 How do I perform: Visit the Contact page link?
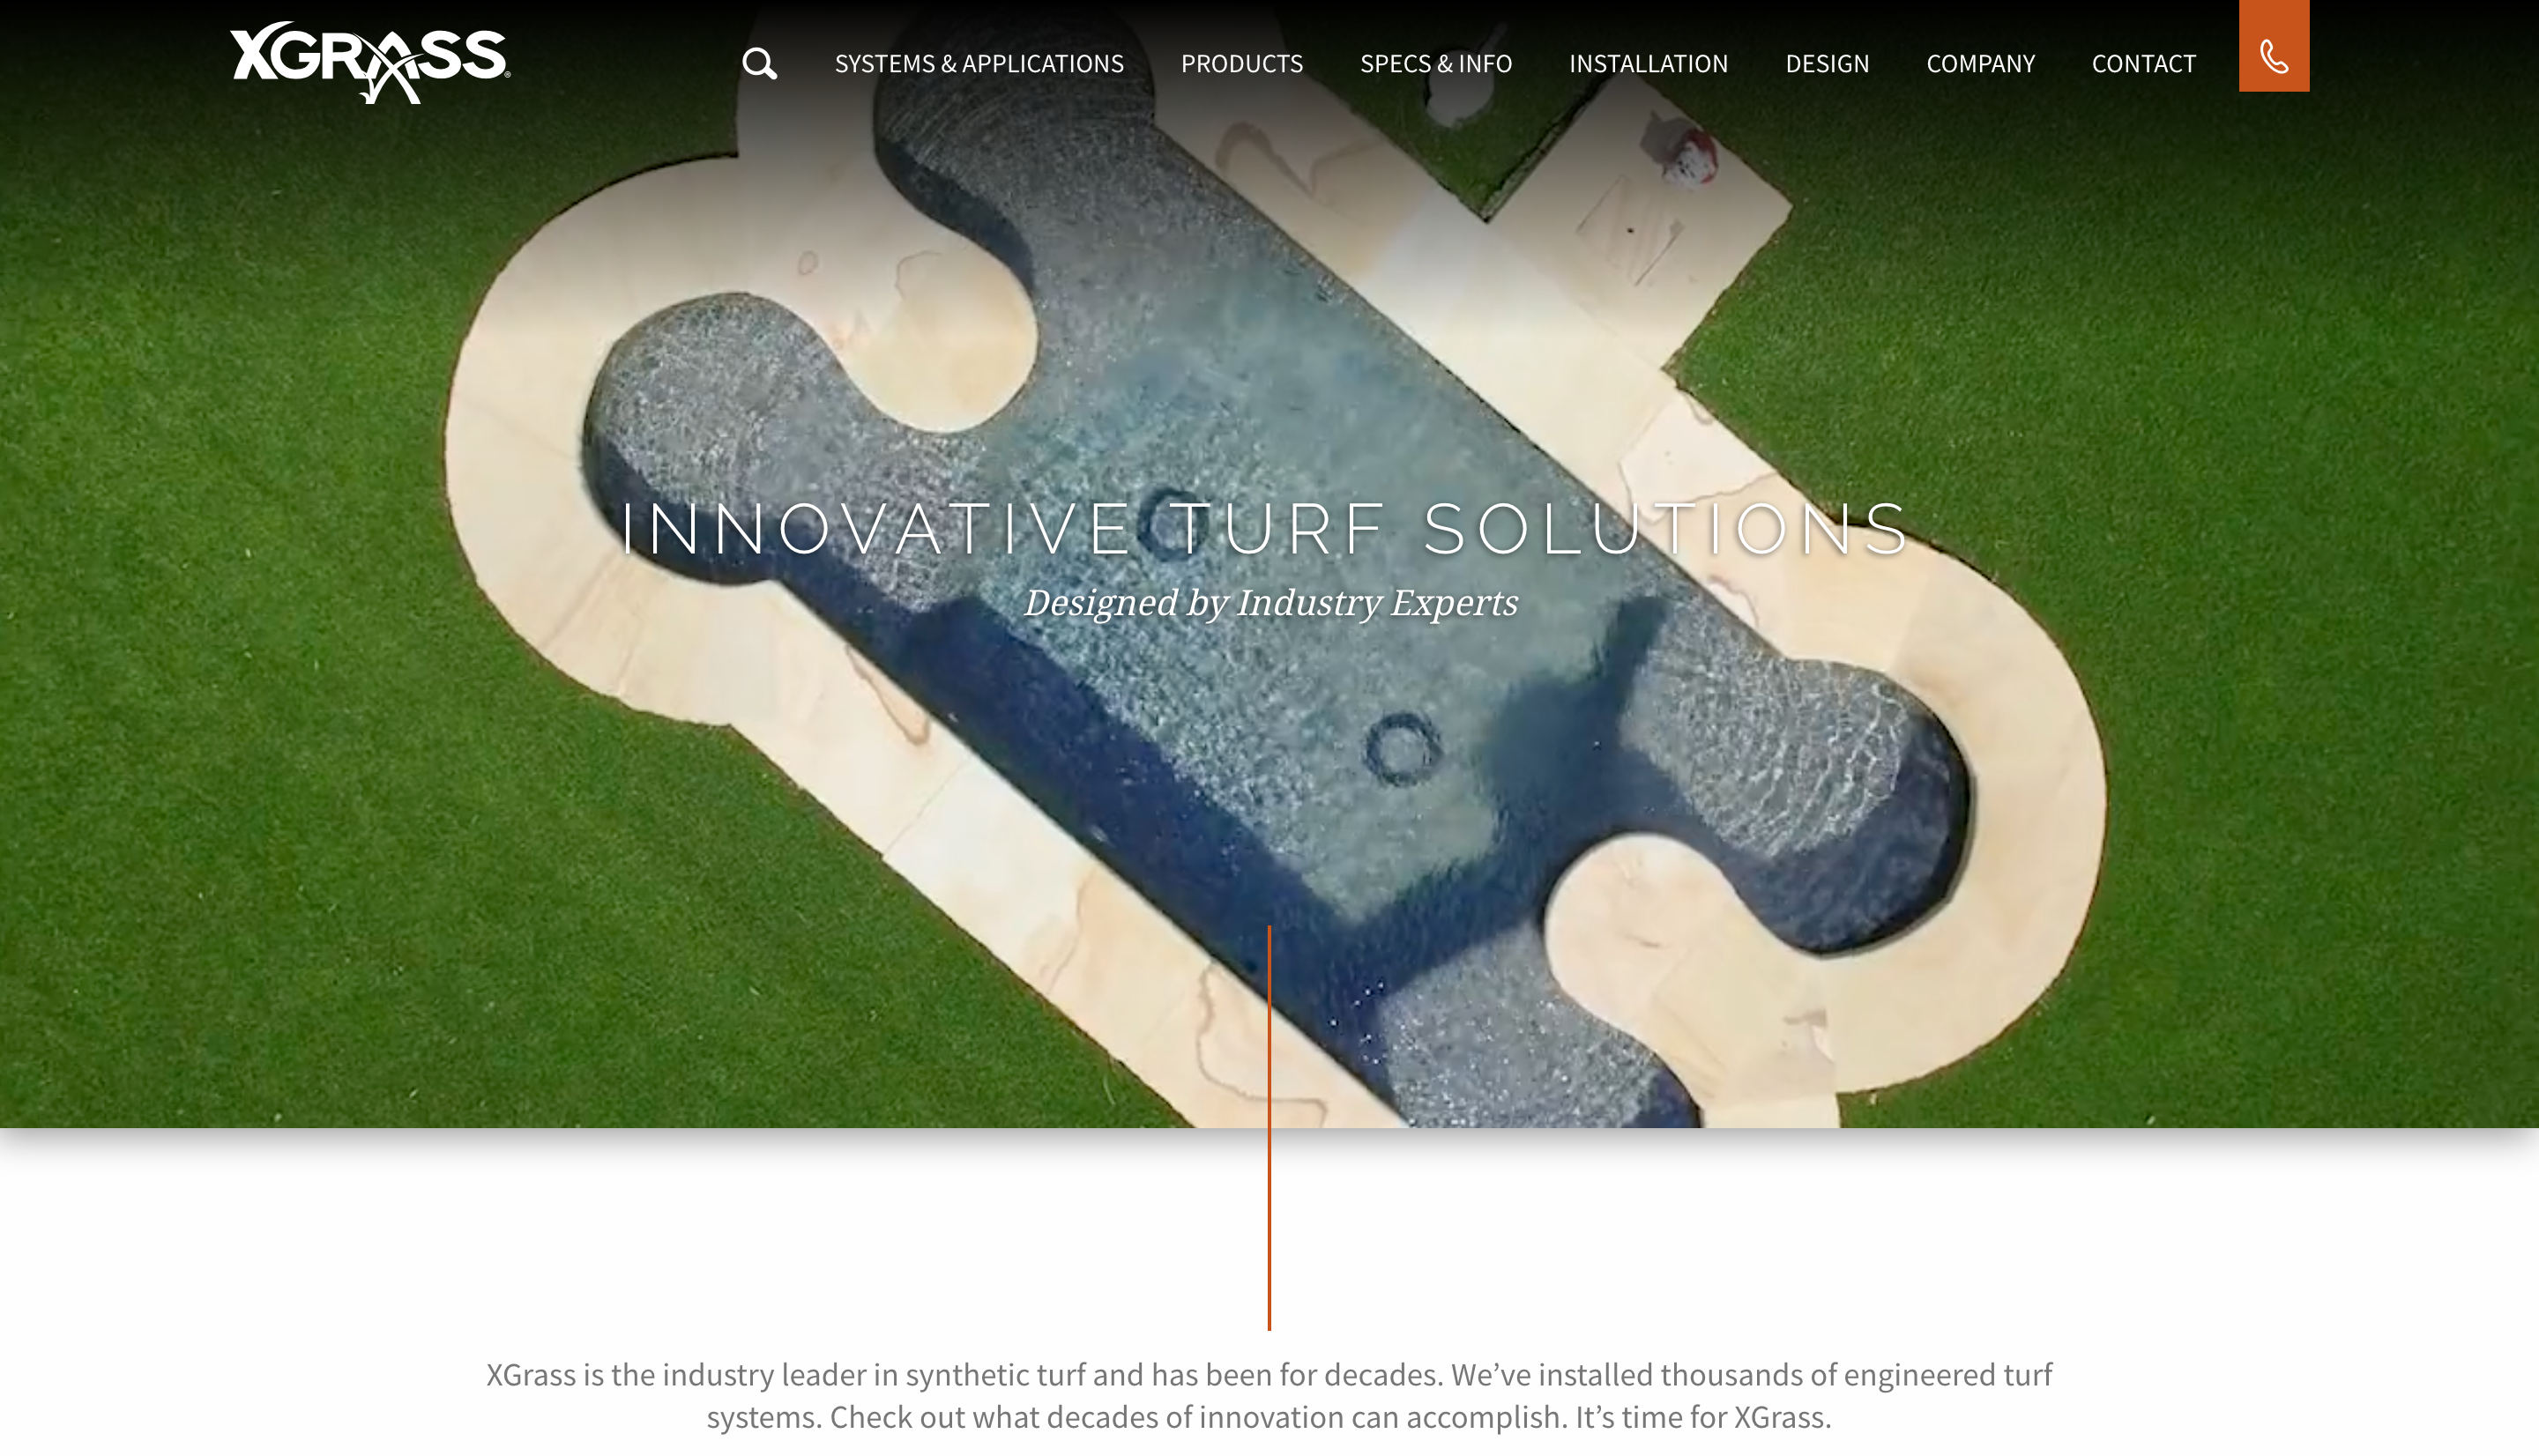click(x=2143, y=64)
